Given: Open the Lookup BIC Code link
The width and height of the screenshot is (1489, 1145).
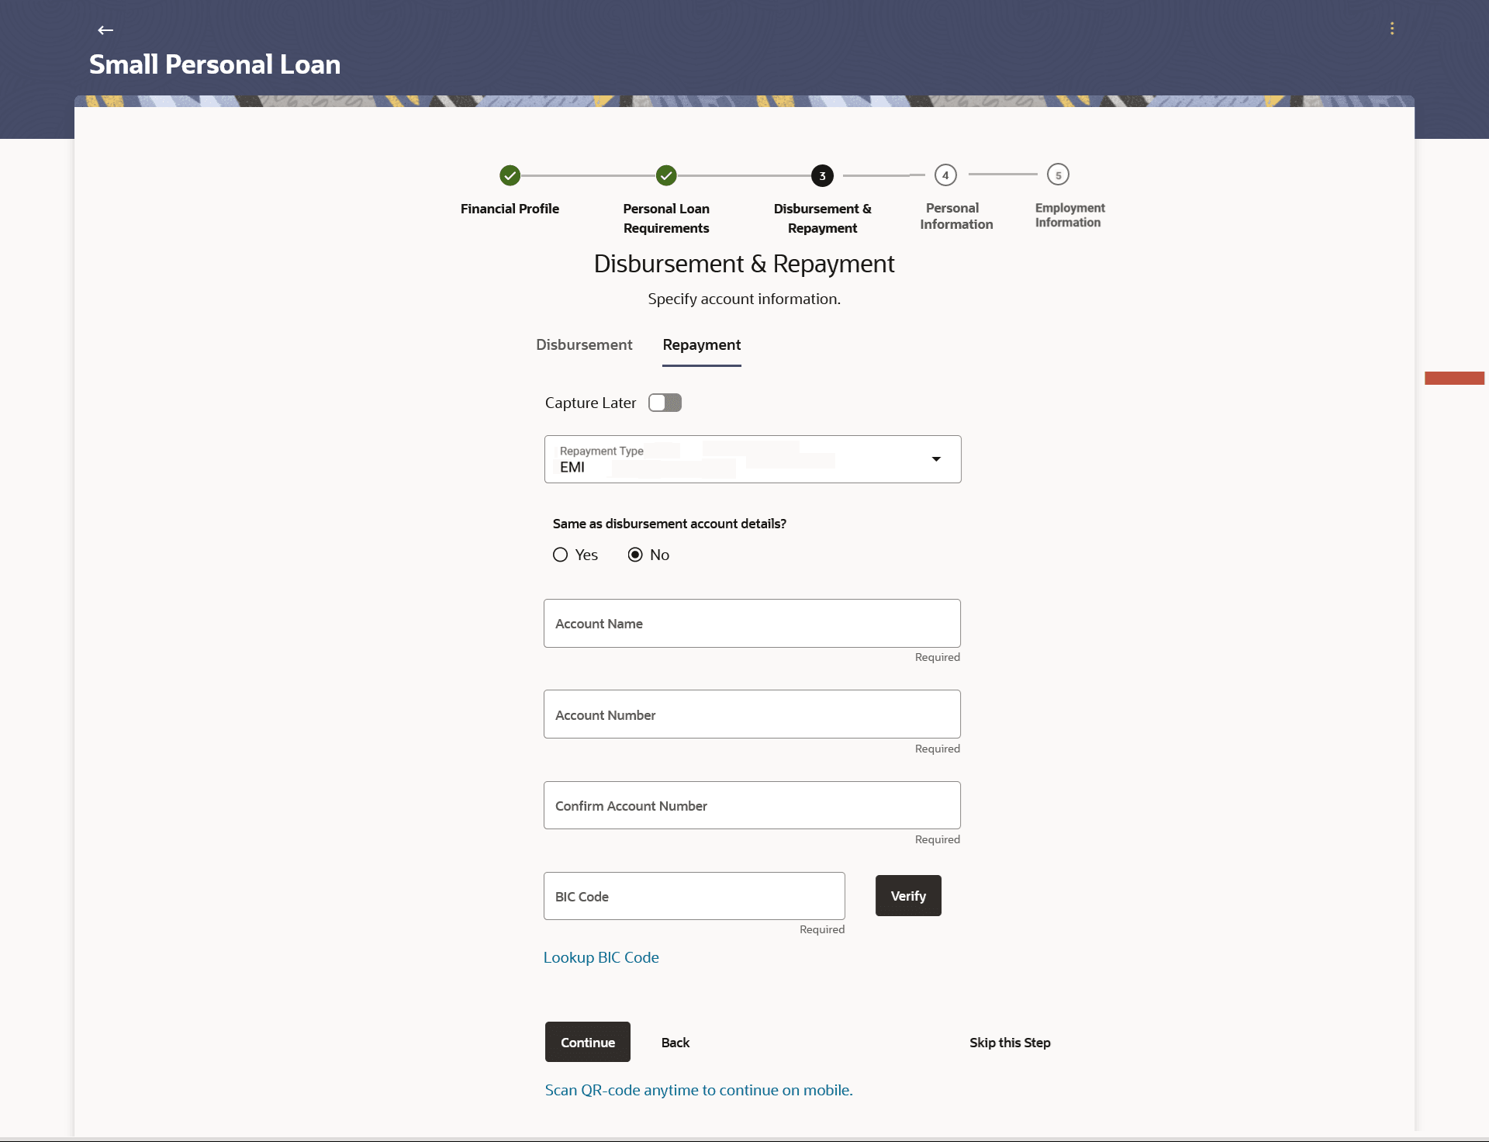Looking at the screenshot, I should 601,957.
